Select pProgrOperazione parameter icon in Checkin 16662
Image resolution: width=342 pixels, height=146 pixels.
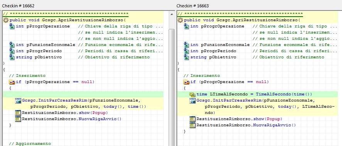point(12,26)
